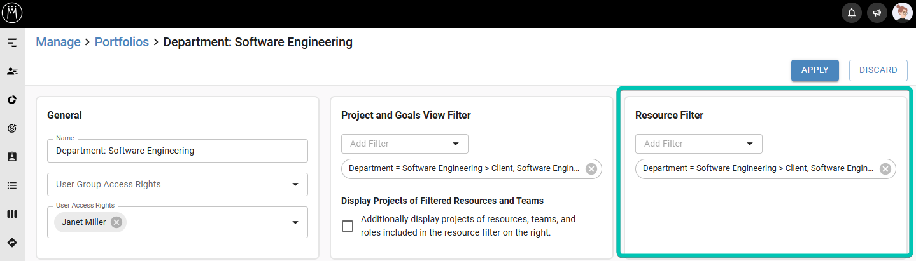Open the bulleted list sidebar icon

coord(12,185)
